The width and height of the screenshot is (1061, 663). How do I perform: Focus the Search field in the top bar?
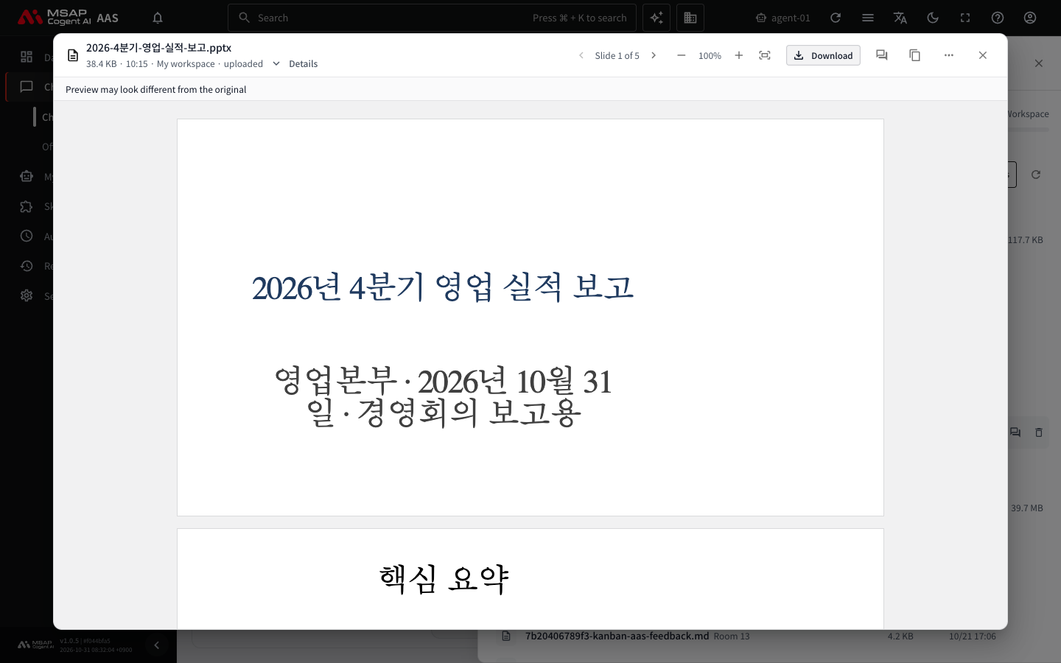point(432,18)
